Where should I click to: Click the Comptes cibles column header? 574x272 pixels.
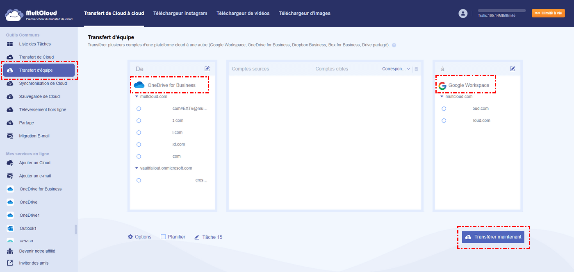pos(332,69)
